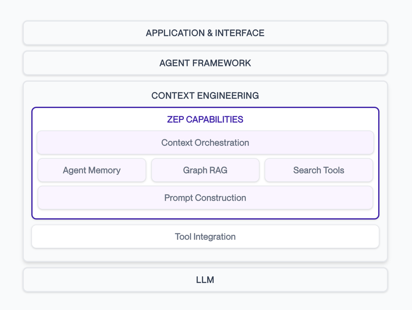
Task: Select the Search Tools block
Action: pos(318,170)
